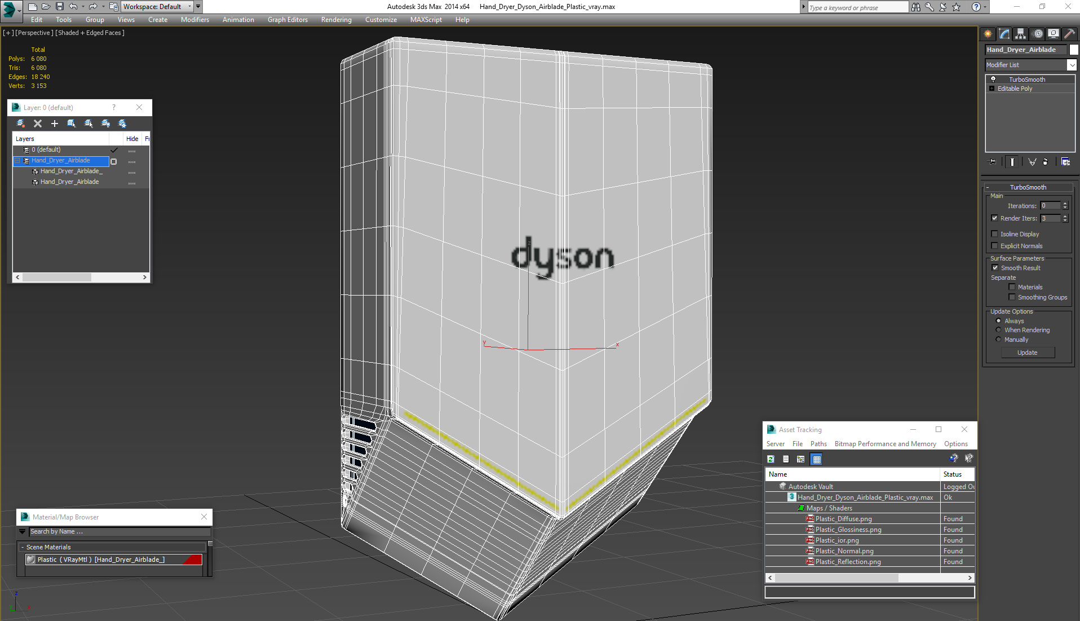Screen dimensions: 1080x621
Task: Click the Perspective viewport label
Action: coord(34,33)
